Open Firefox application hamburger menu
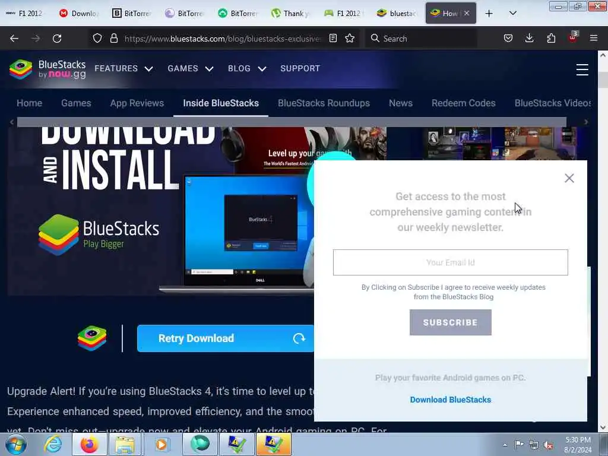Image resolution: width=608 pixels, height=456 pixels. (594, 38)
